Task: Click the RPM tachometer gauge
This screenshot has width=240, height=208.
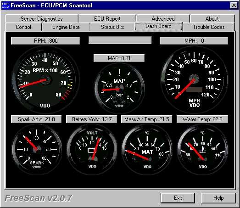Action: (x=45, y=79)
